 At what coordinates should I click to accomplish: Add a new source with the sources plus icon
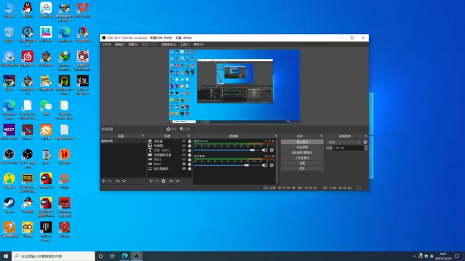[x=151, y=181]
